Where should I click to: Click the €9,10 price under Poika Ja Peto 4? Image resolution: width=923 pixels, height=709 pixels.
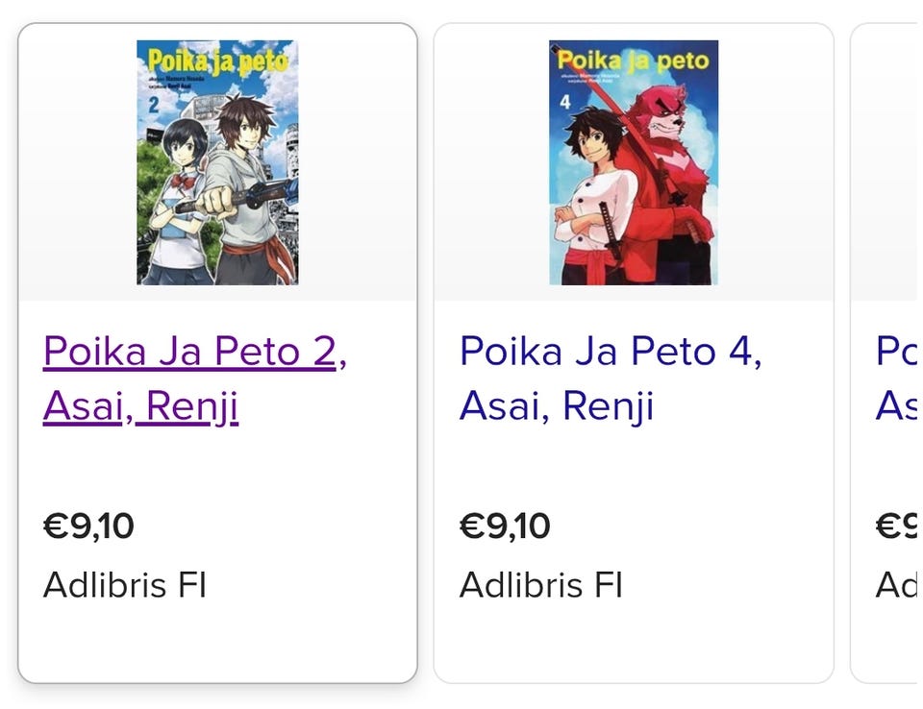[505, 526]
